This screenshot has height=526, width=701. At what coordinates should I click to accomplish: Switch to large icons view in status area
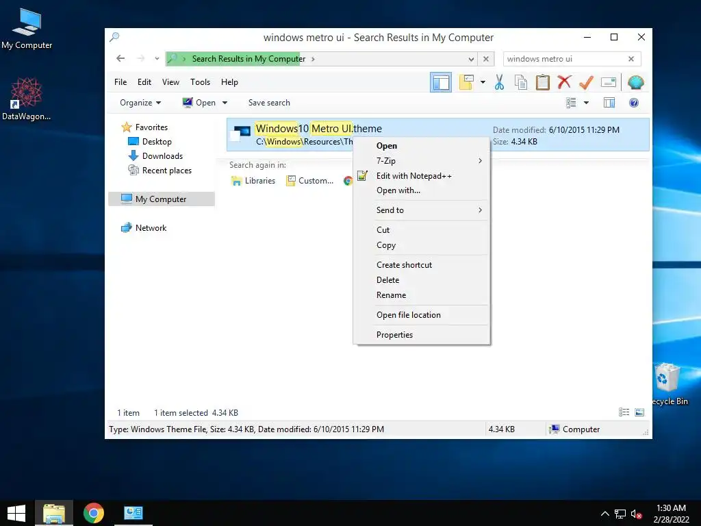639,412
